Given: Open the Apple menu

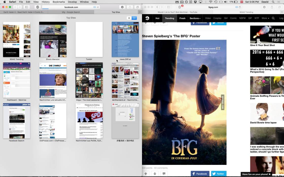Looking at the screenshot, I should point(5,2).
